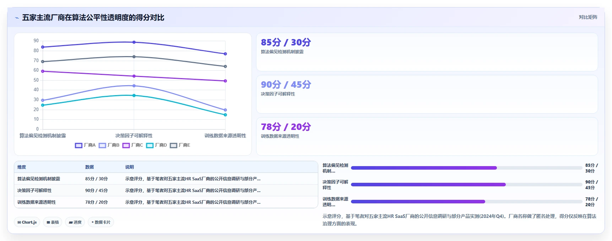Click the trend icon beside the title
The width and height of the screenshot is (612, 241).
(17, 18)
